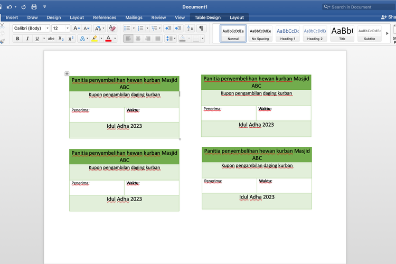Click the Redo icon in title bar
This screenshot has height=264, width=396.
(23, 7)
